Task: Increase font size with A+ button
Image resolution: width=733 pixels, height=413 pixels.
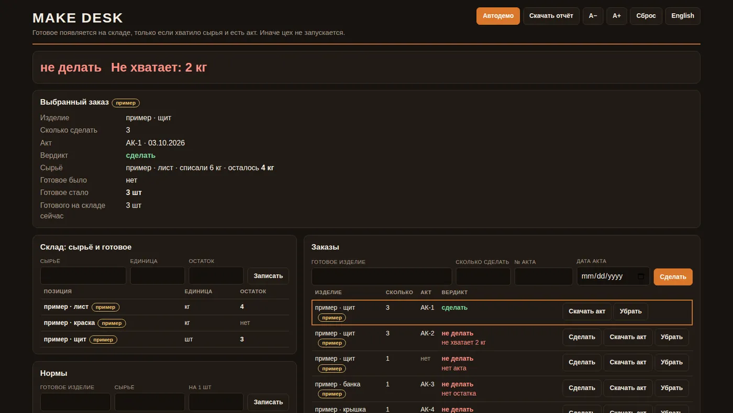Action: click(x=617, y=16)
